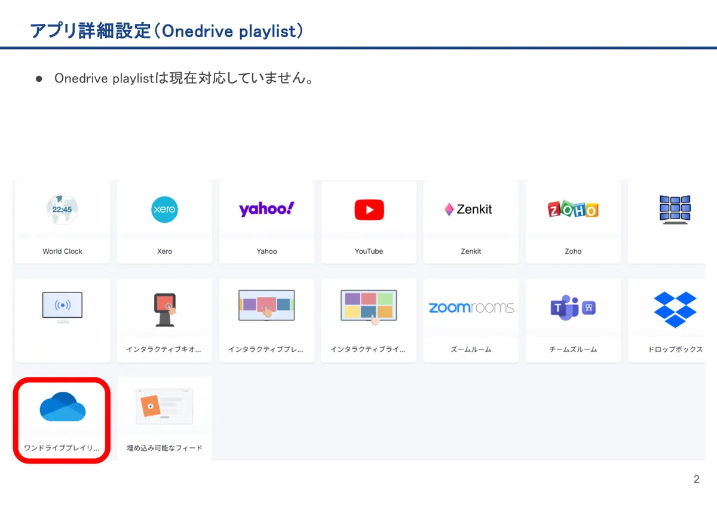The width and height of the screenshot is (717, 507).
Task: Click the "チームズルーム" label
Action: (x=573, y=349)
